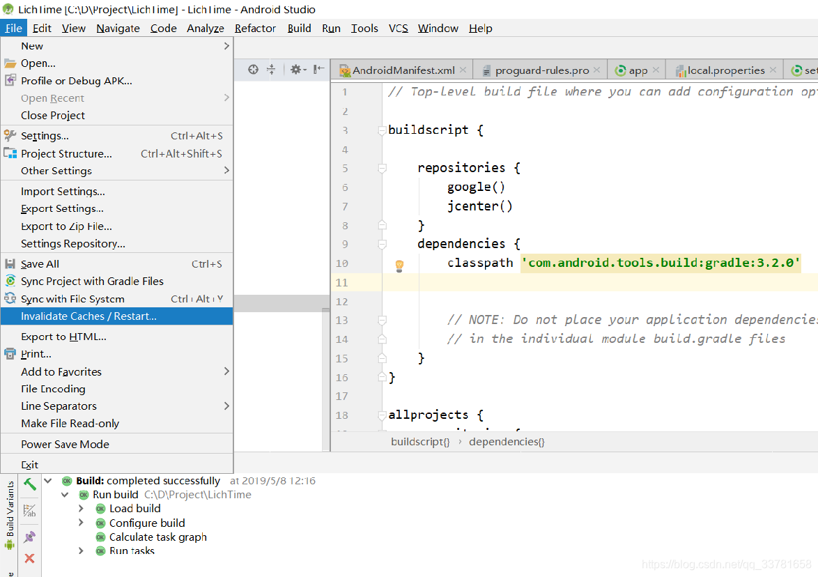
Task: Expand the New submenu
Action: (226, 46)
